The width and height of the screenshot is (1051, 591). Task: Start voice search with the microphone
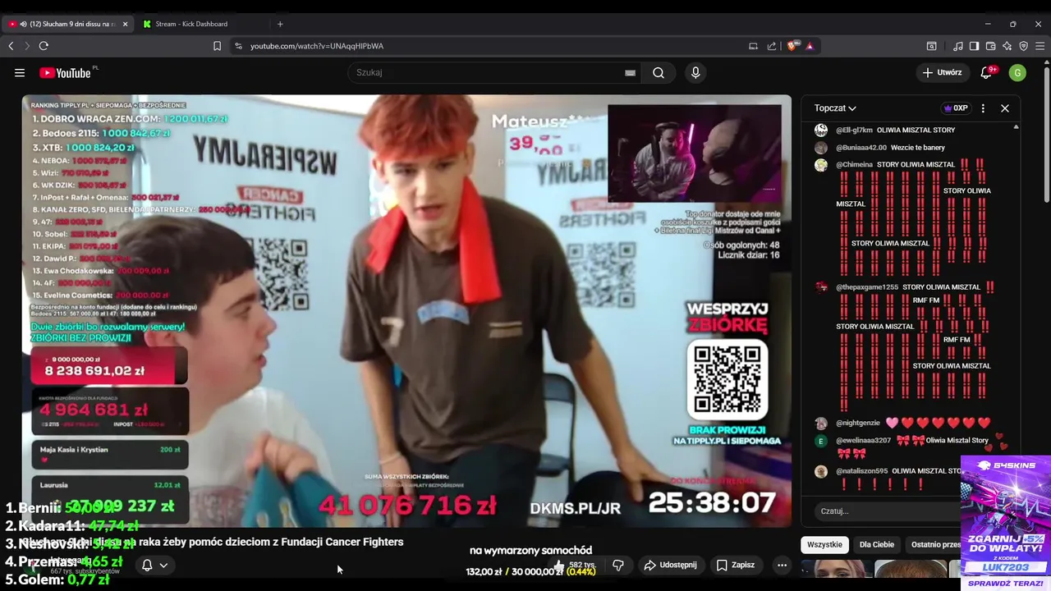(x=695, y=72)
